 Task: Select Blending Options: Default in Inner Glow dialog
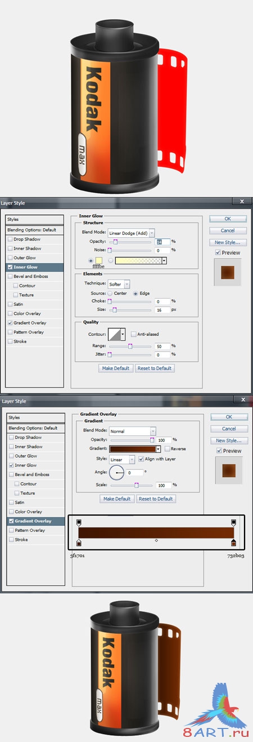click(35, 230)
